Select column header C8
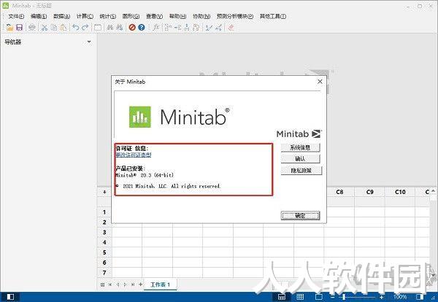The image size is (438, 302). pos(339,192)
